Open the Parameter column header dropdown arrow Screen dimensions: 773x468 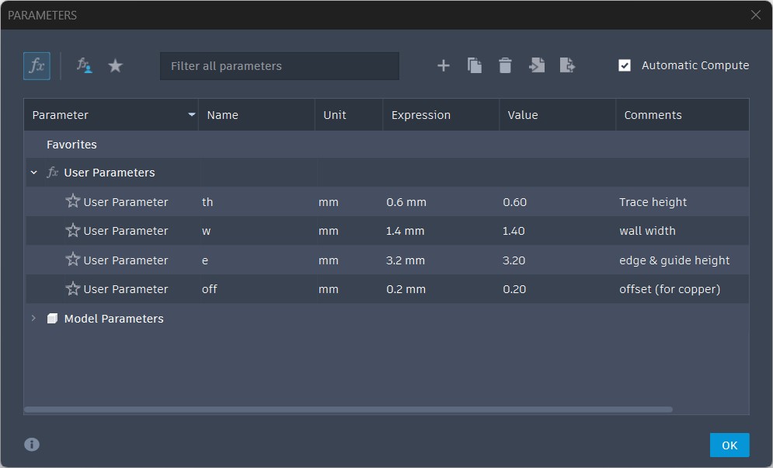[x=192, y=115]
